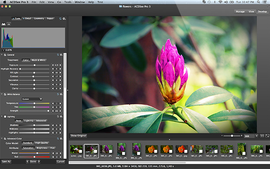Screen dimensions: 270x169
Task: Increase the Exposure value arrow
Action: coord(60,65)
